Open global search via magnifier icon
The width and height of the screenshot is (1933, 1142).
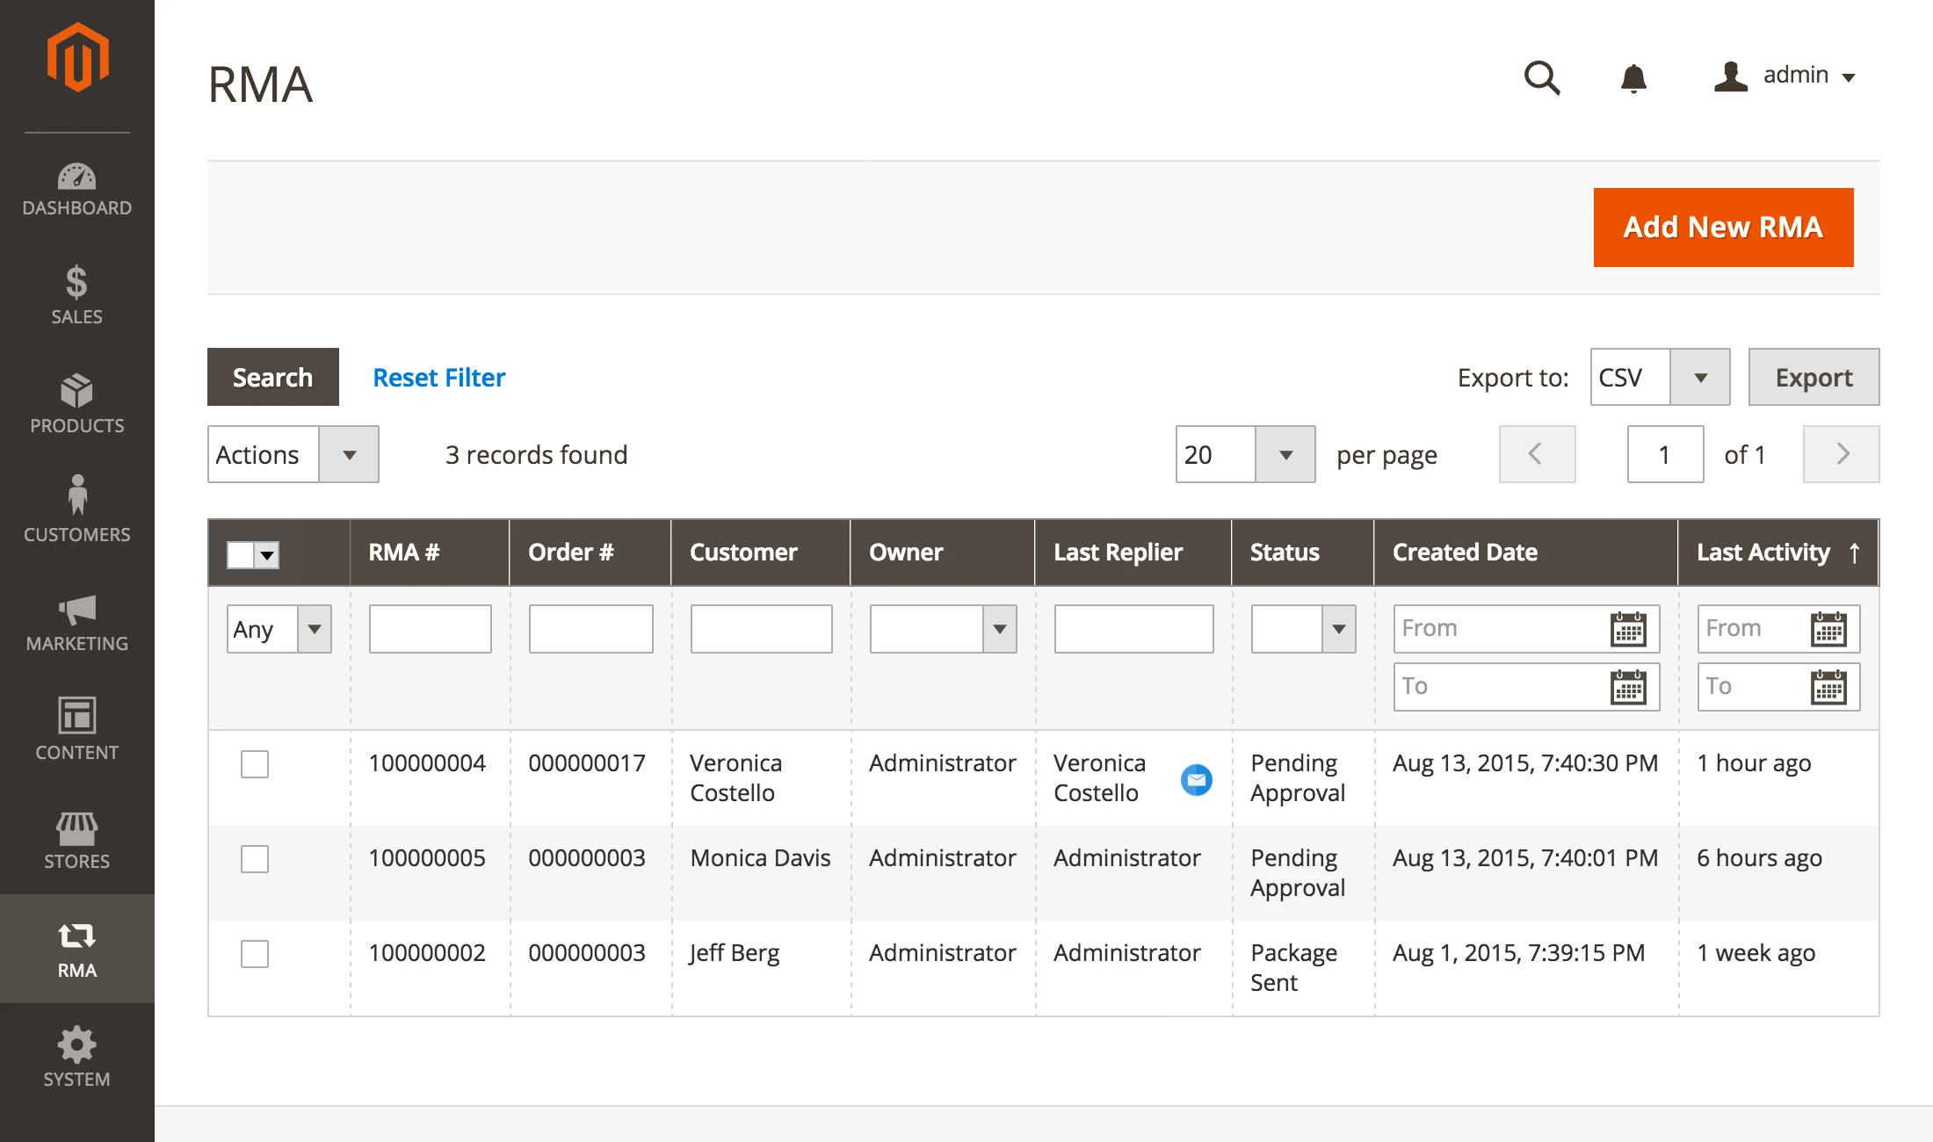click(1542, 78)
